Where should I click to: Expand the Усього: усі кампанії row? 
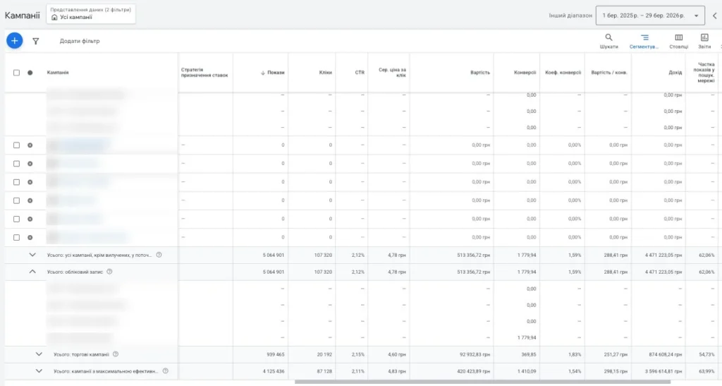click(32, 255)
